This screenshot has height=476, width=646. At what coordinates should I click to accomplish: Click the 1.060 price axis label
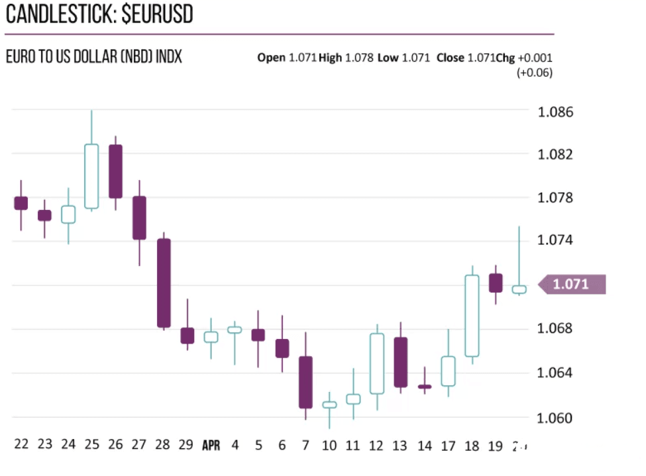point(555,418)
